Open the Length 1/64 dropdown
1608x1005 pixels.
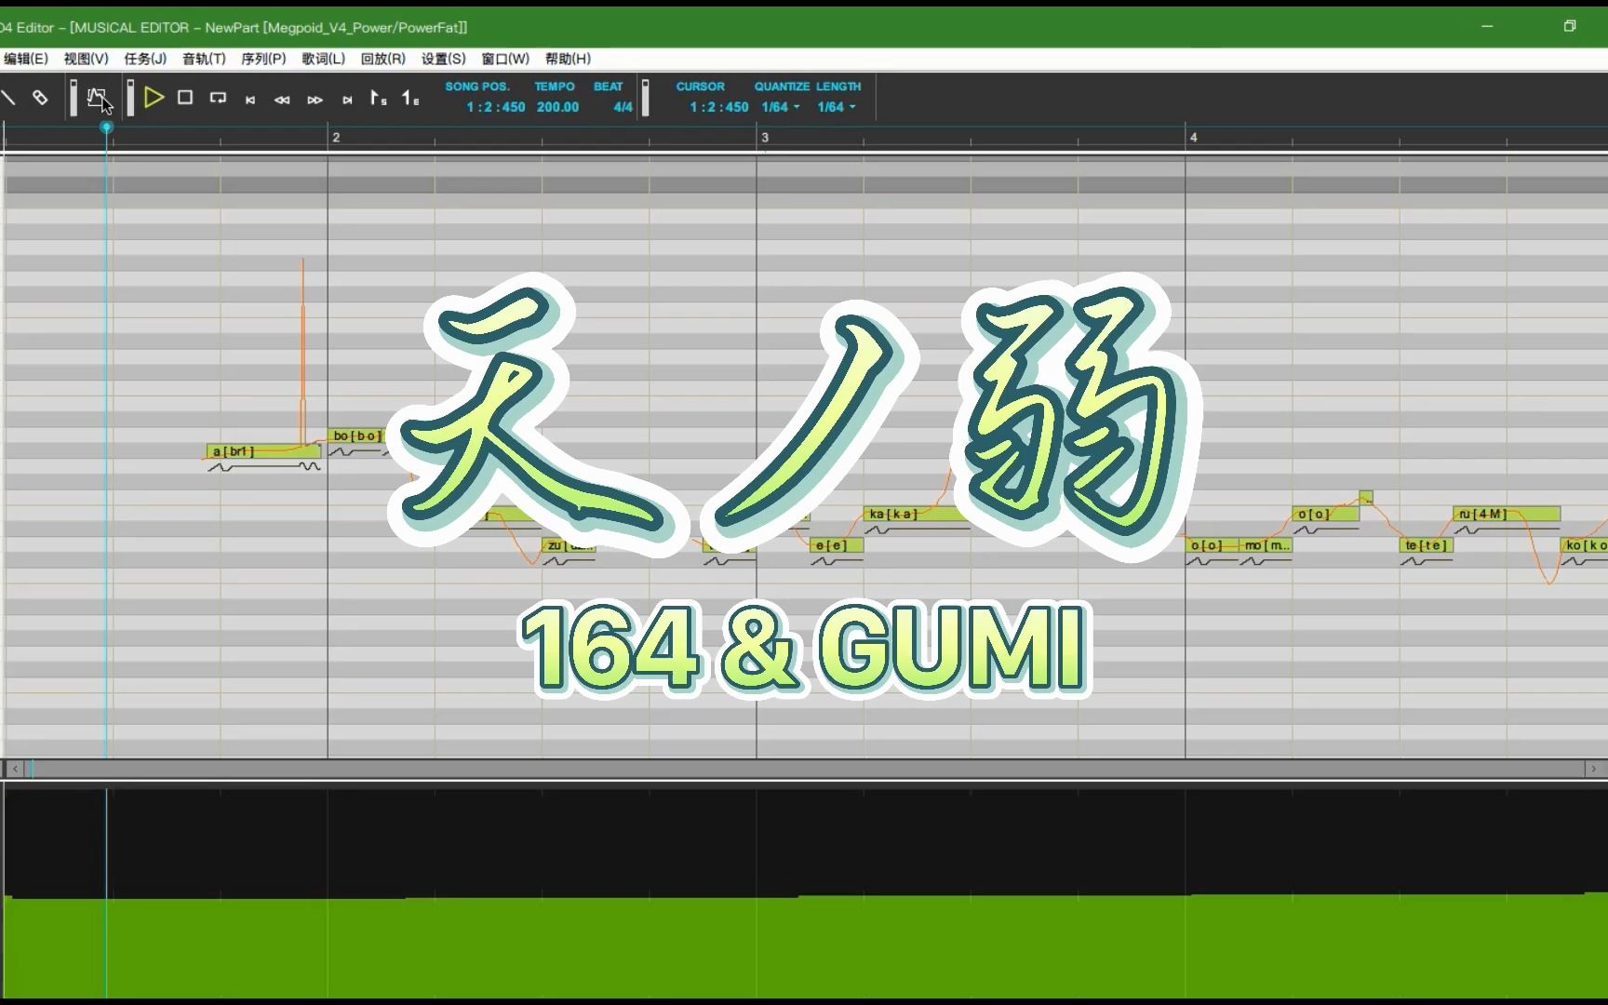tap(836, 107)
